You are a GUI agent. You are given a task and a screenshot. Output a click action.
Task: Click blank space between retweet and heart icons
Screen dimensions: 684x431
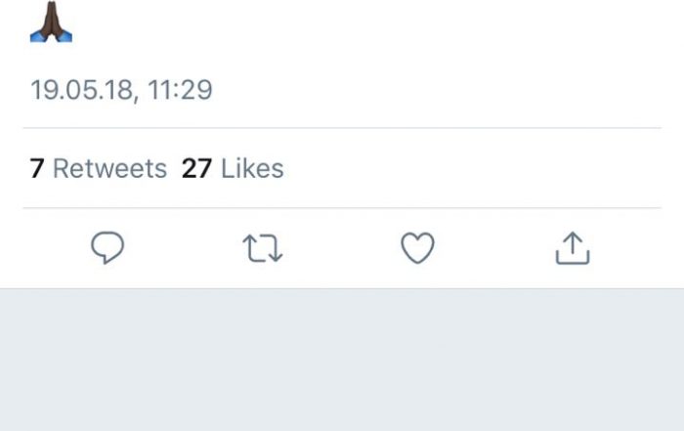click(340, 249)
